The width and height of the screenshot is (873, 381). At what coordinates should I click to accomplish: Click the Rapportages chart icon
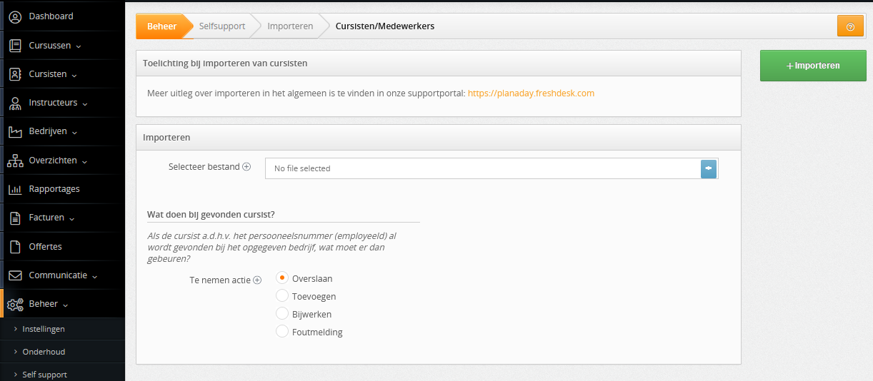point(15,189)
